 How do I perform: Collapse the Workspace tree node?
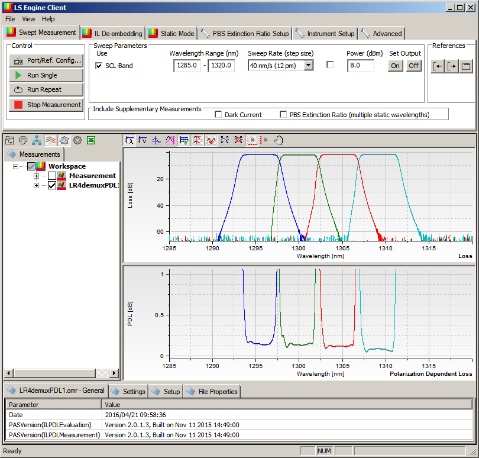[15, 166]
